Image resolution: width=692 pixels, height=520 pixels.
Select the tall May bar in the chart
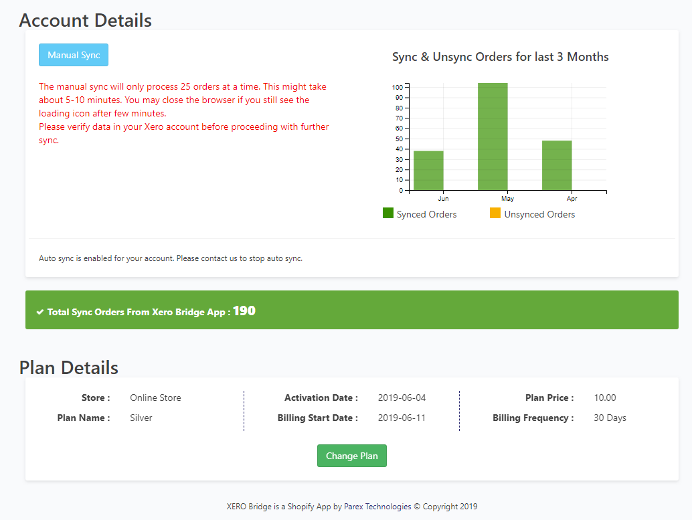pos(493,137)
